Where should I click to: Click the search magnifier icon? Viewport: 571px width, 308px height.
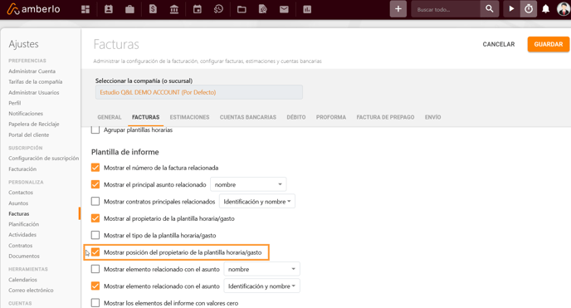pyautogui.click(x=490, y=9)
